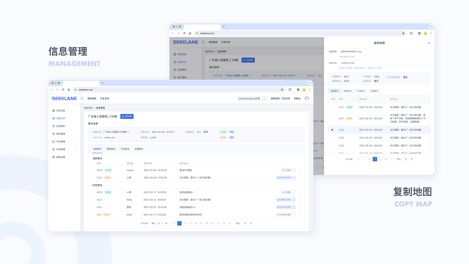Click 预览 link beside 正式版 tag in 基本信息
The height and width of the screenshot is (264, 469).
point(232,132)
